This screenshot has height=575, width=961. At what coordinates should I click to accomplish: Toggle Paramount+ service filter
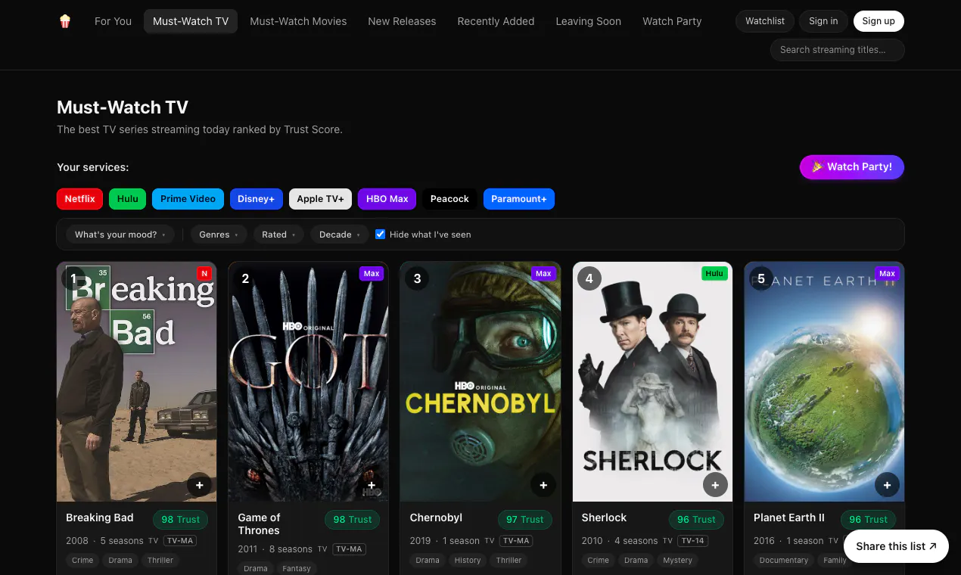(519, 199)
